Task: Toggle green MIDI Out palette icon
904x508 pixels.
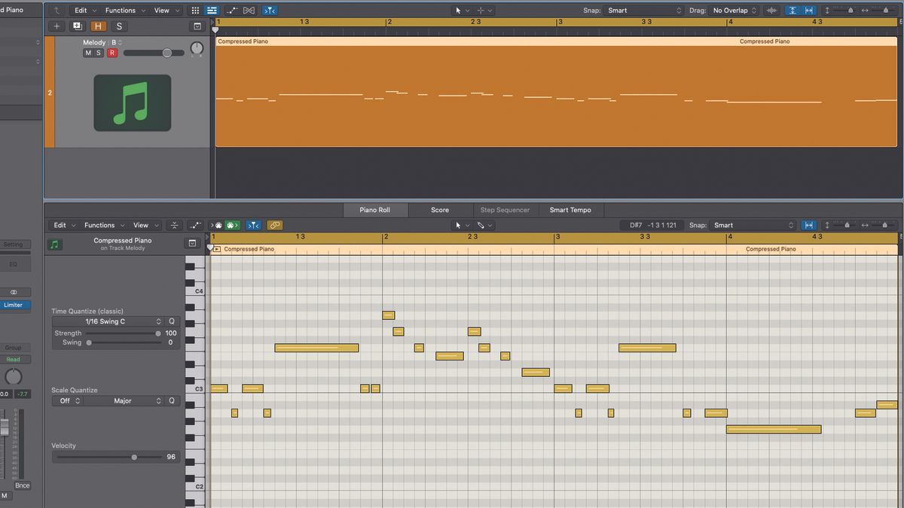Action: coord(232,225)
